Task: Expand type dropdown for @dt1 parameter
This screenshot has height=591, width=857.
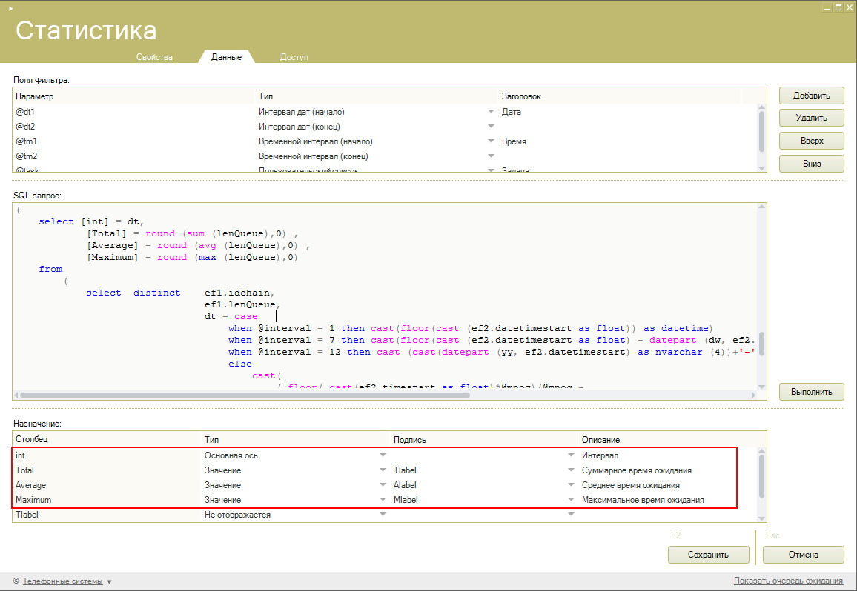Action: pos(490,112)
